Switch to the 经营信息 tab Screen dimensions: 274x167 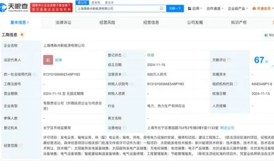pos(151,22)
